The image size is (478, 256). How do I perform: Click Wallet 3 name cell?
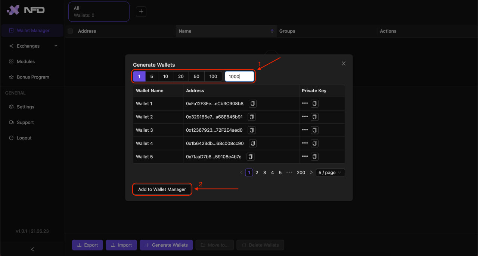pos(158,130)
